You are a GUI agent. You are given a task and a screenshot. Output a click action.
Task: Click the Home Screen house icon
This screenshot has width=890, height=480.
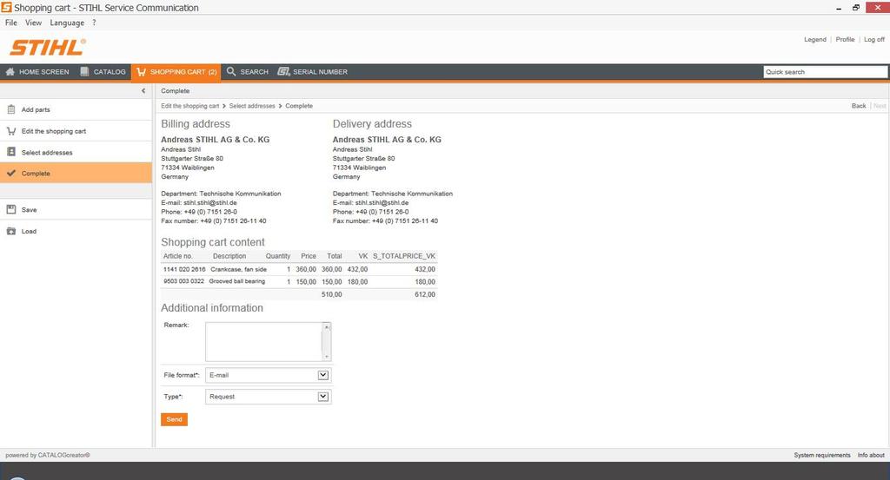coord(10,72)
